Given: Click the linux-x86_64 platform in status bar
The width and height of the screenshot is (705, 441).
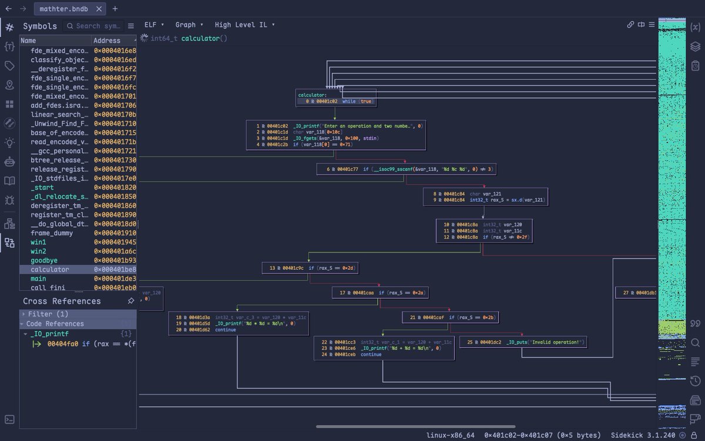Looking at the screenshot, I should [x=451, y=435].
